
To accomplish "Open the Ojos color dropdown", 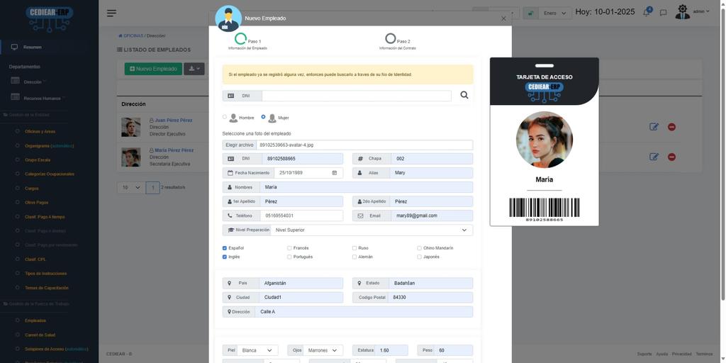I will coord(325,350).
